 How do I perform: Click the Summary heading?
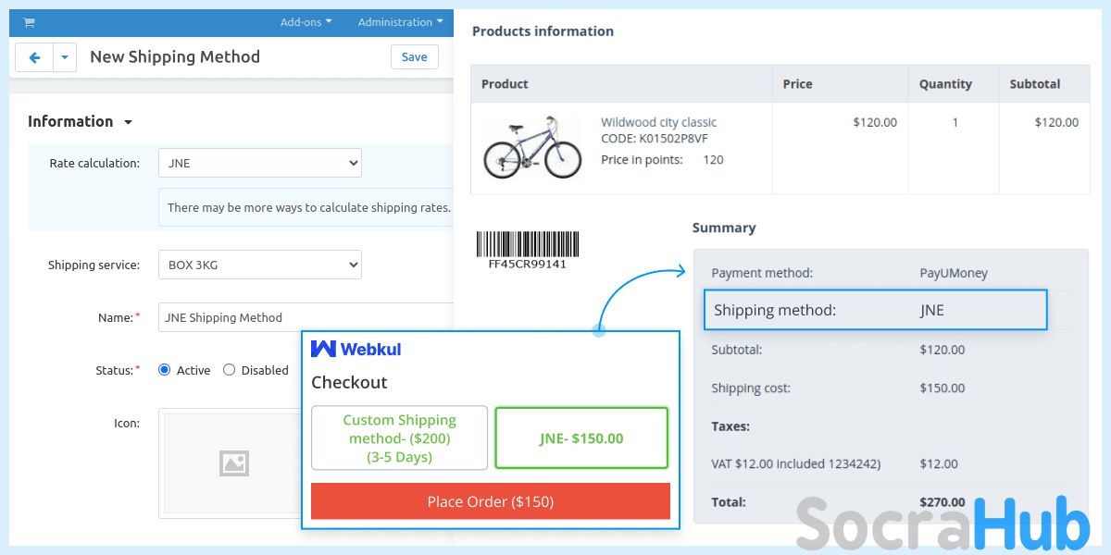pyautogui.click(x=724, y=228)
